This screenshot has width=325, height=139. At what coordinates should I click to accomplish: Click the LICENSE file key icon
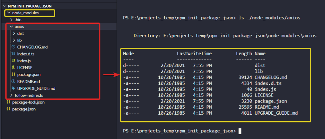pyautogui.click(x=13, y=68)
